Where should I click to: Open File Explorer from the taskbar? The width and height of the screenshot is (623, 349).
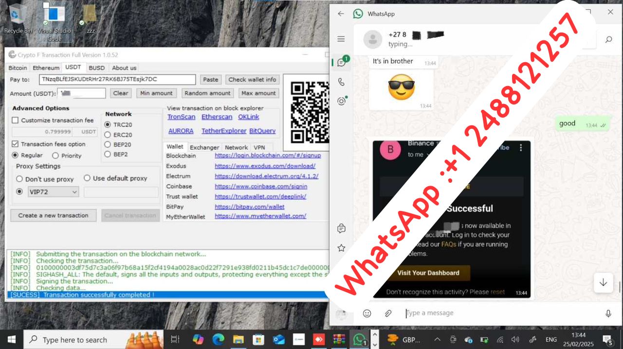click(238, 339)
